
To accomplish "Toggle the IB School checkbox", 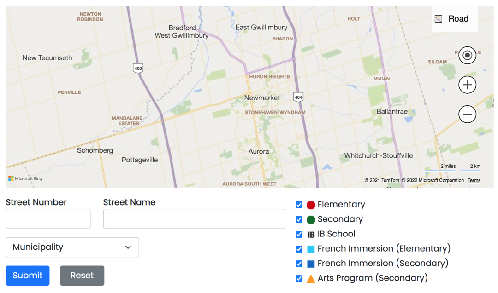I will pyautogui.click(x=299, y=234).
